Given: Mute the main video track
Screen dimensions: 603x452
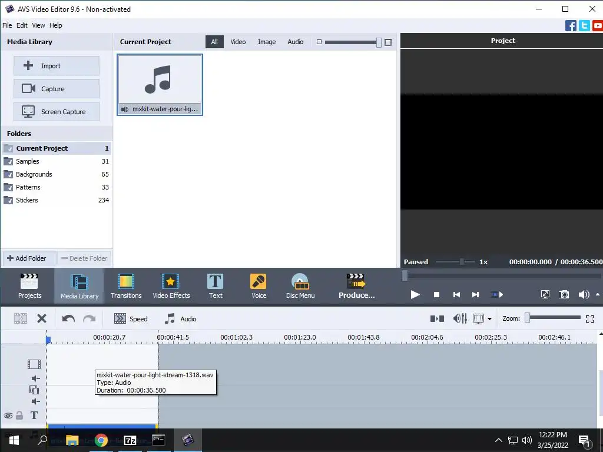Looking at the screenshot, I should [x=36, y=378].
